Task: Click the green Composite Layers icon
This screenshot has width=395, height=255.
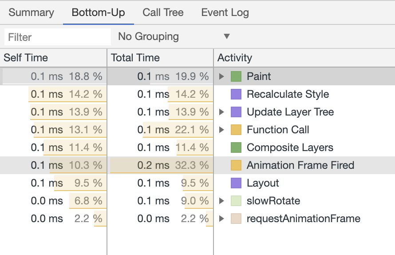Action: (x=236, y=147)
